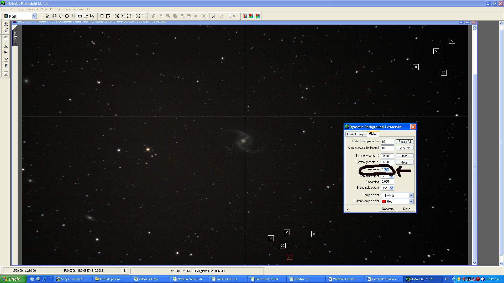Set zoom to 2:1 view
The width and height of the screenshot is (504, 283).
pyautogui.click(x=123, y=16)
